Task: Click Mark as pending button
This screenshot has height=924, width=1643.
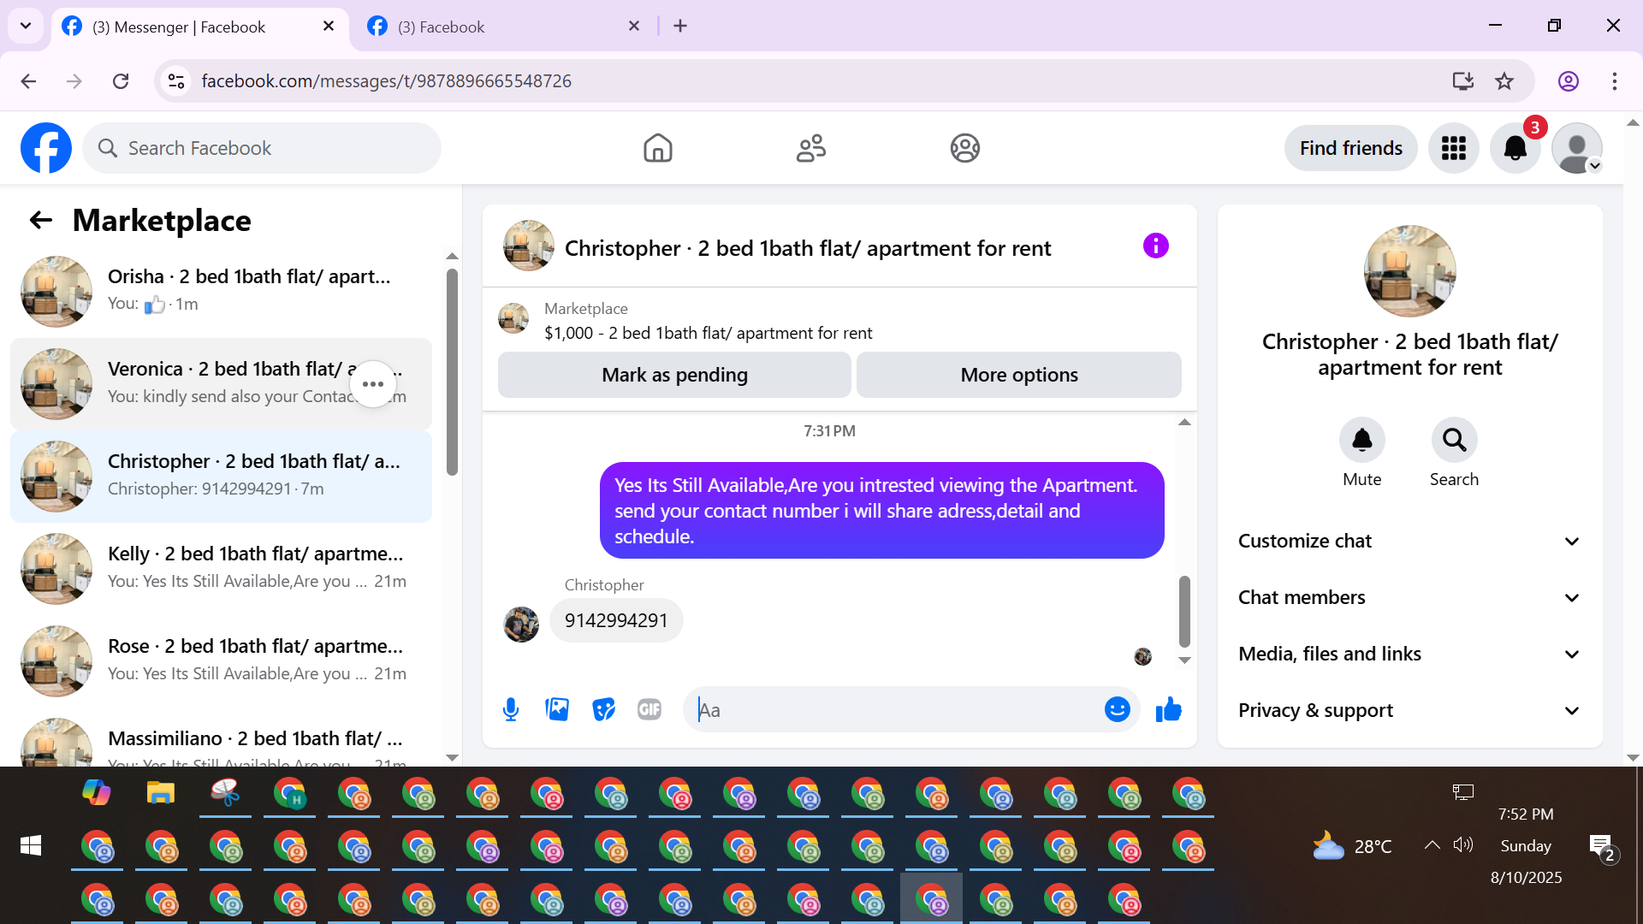Action: point(674,375)
